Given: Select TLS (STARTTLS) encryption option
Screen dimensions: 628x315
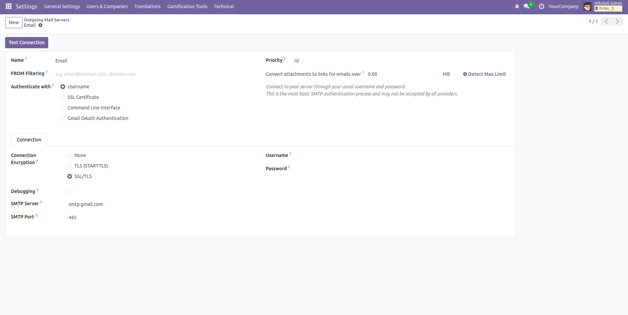Looking at the screenshot, I should [70, 166].
